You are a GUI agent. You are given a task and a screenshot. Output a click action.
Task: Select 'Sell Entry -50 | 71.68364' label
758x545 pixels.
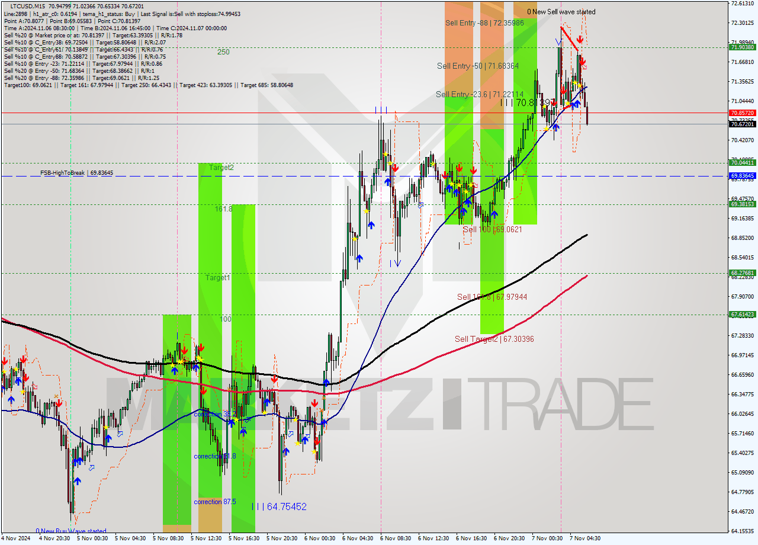pos(478,66)
